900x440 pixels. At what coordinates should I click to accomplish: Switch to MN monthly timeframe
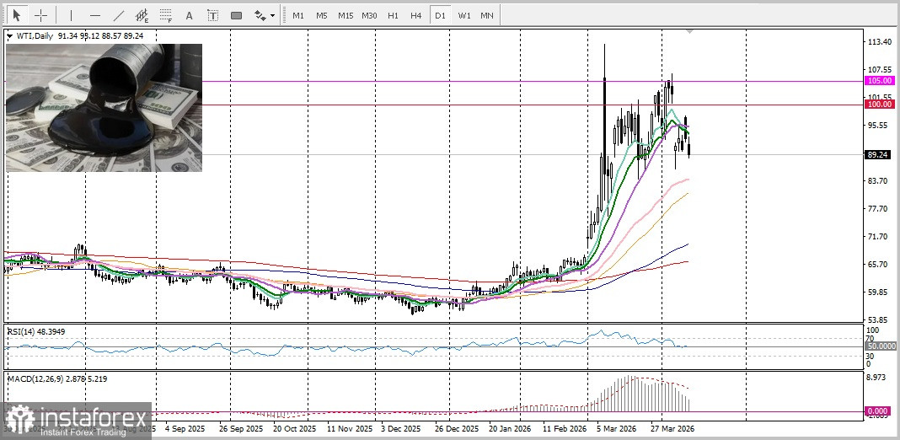tap(487, 15)
